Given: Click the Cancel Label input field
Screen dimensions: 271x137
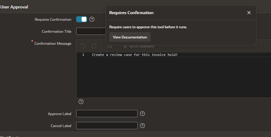Looking at the screenshot, I should 107,126.
